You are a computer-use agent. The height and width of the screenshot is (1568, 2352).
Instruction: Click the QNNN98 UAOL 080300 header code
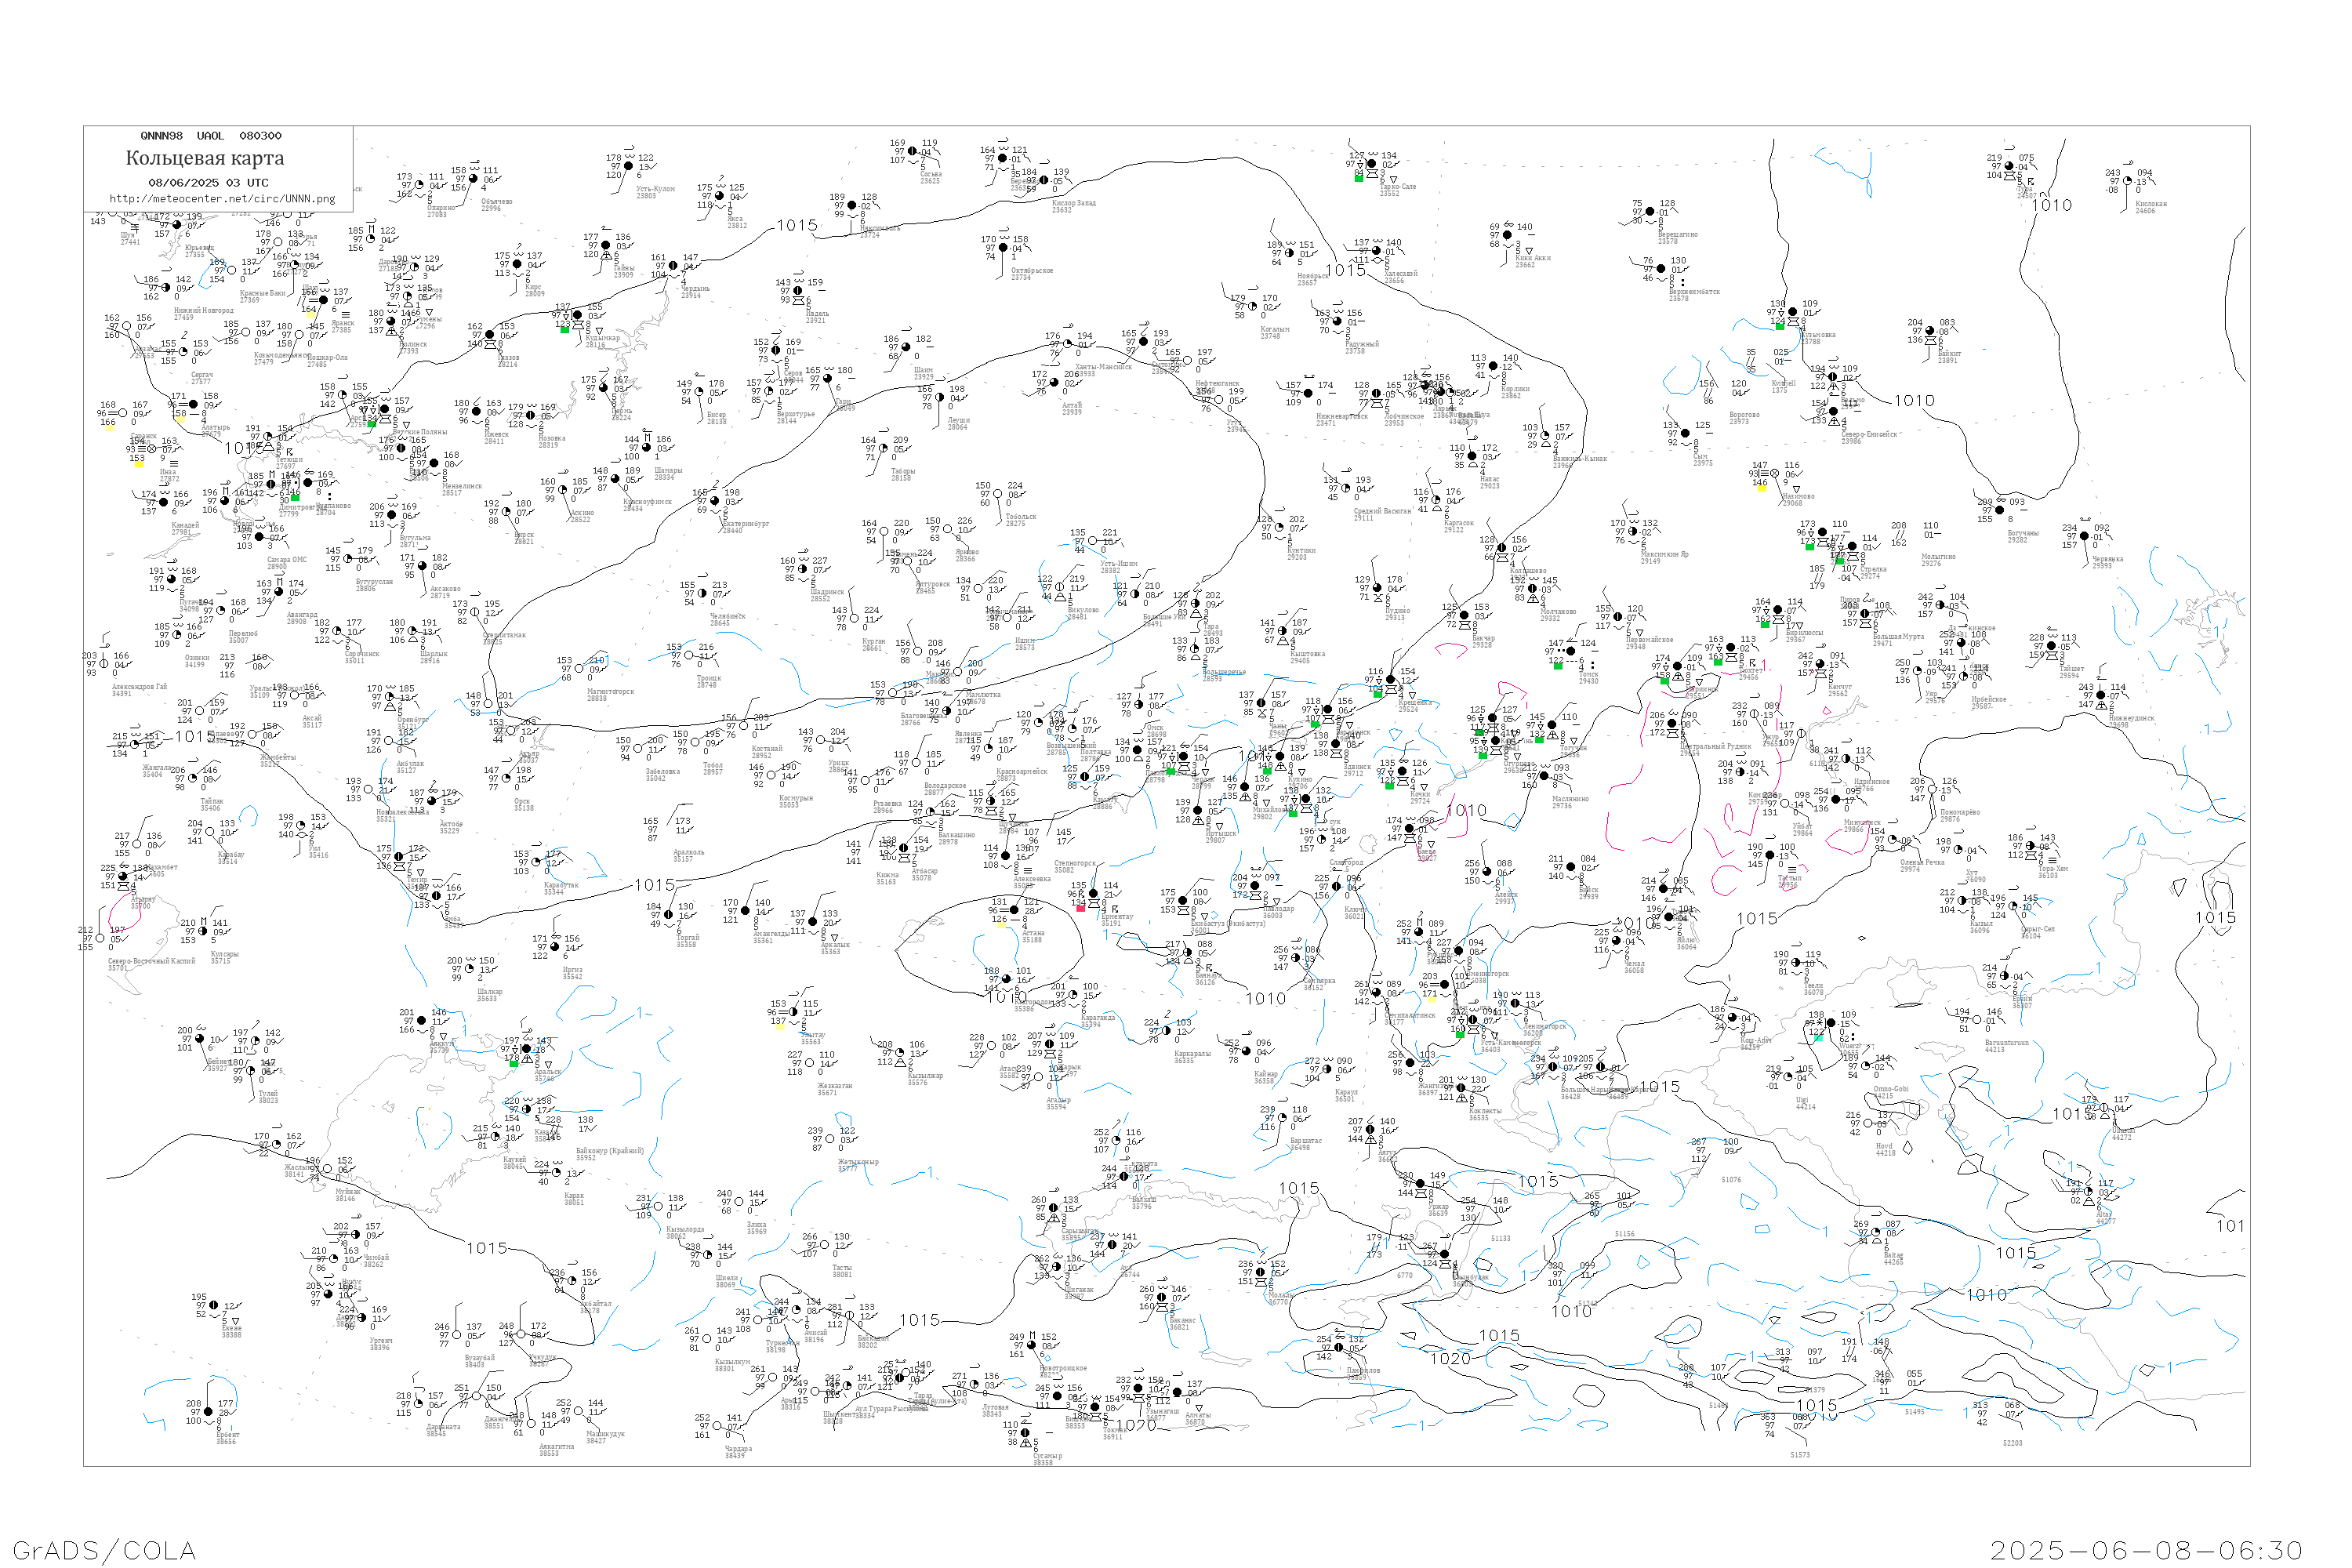pyautogui.click(x=210, y=136)
